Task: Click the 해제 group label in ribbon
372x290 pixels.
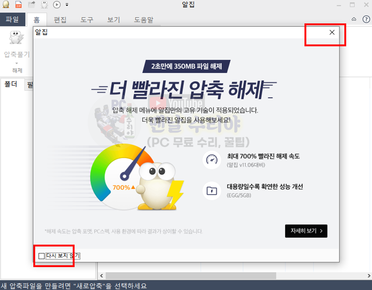Action: pos(17,71)
